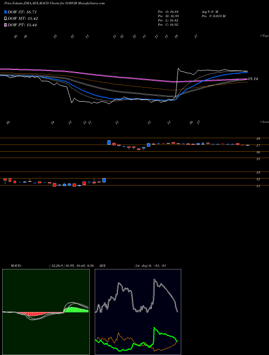
Task: Click the MACD (12,26,9) parameter values text
Action: tap(72, 266)
